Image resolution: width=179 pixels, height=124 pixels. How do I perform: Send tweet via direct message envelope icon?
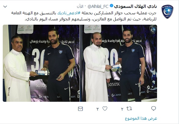click(x=81, y=109)
